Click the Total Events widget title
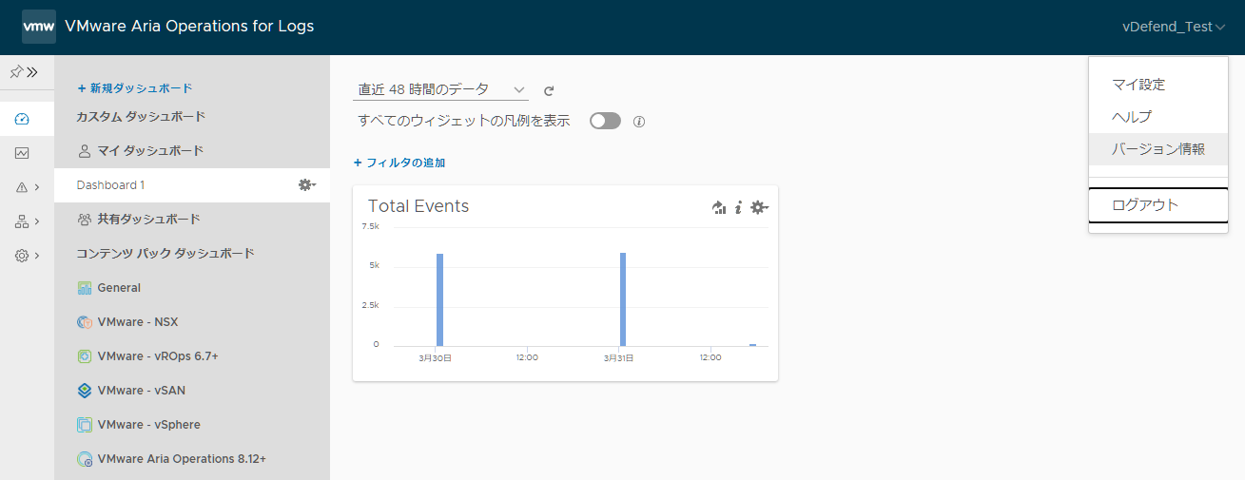Viewport: 1245px width, 480px height. pyautogui.click(x=418, y=206)
